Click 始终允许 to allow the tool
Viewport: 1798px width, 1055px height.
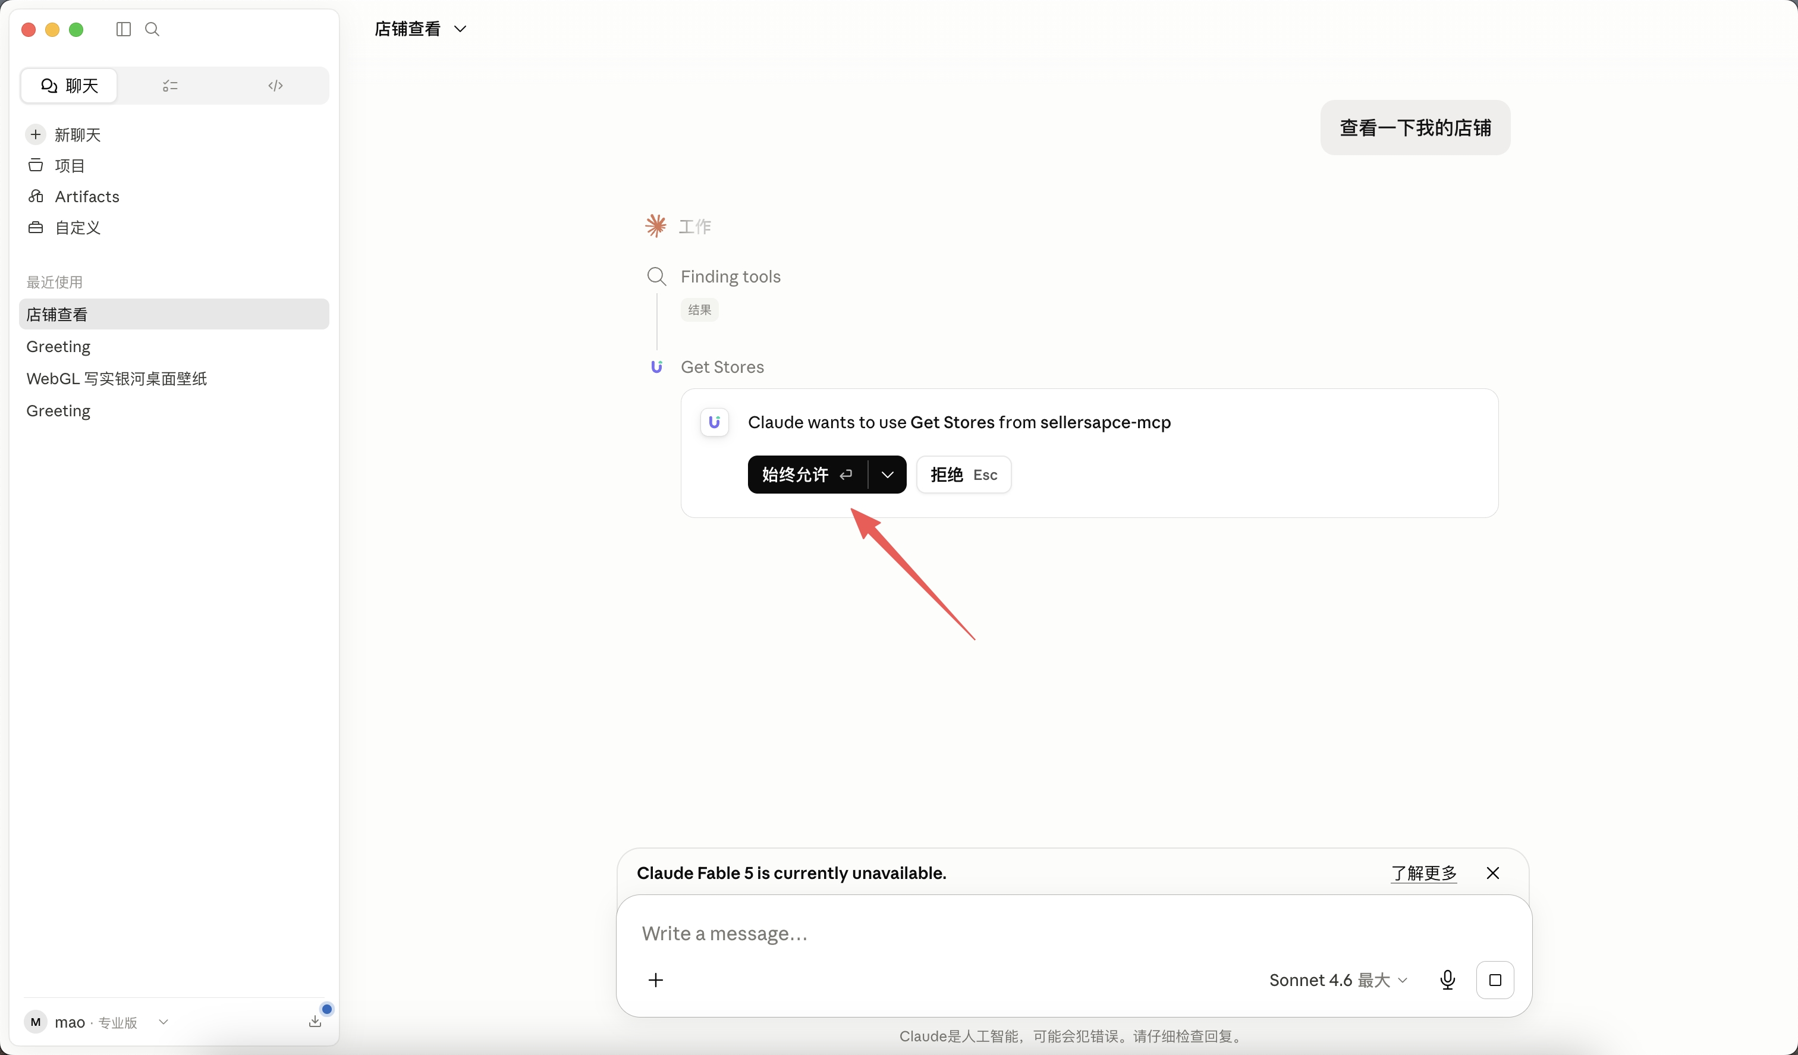click(807, 475)
